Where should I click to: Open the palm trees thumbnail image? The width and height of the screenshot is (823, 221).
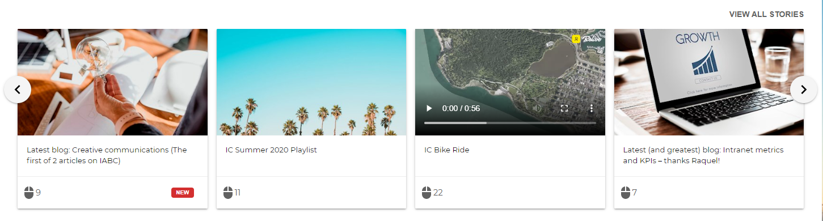click(x=311, y=82)
